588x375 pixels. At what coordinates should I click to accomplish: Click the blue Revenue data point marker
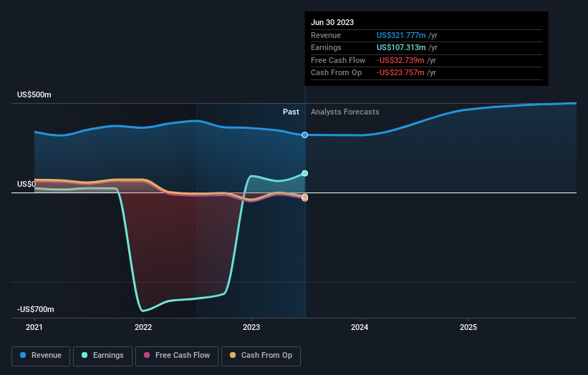pos(305,135)
